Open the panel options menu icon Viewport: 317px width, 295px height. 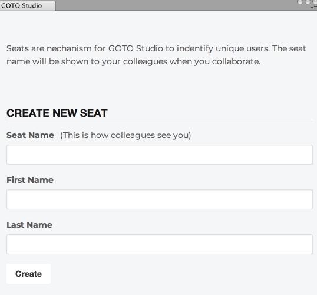[x=315, y=8]
